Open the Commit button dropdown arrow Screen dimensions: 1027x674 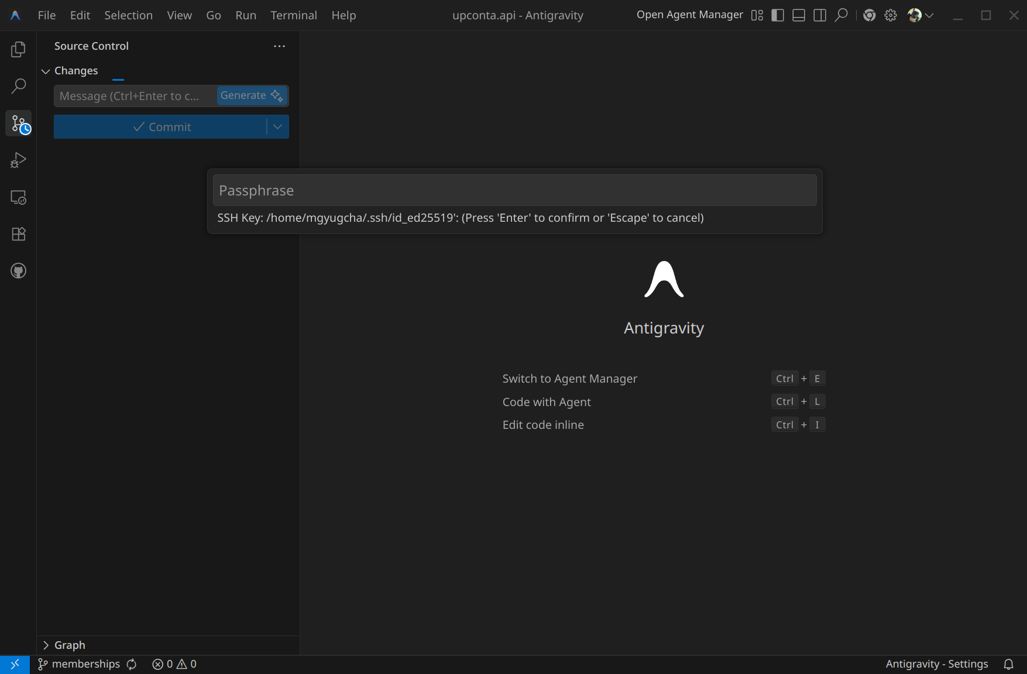(278, 127)
